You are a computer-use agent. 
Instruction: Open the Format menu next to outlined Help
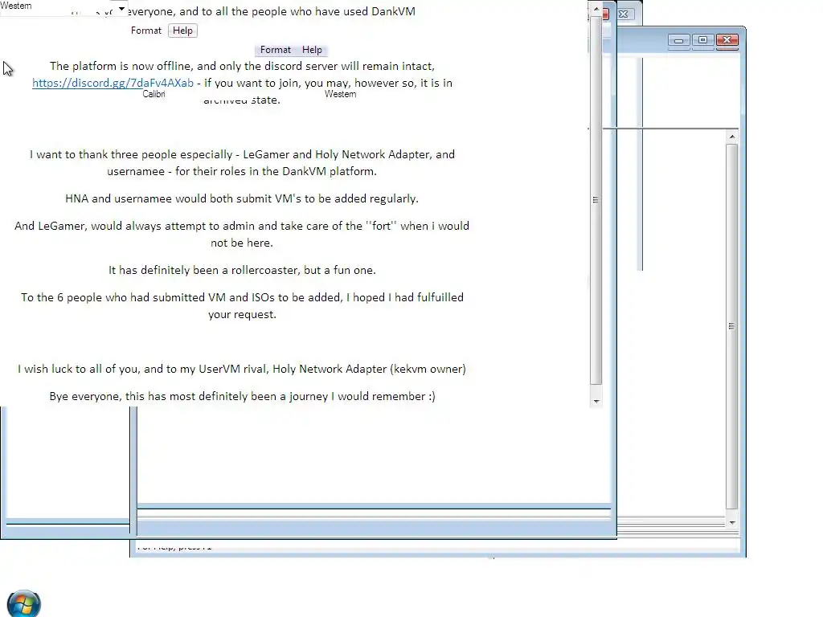(146, 31)
